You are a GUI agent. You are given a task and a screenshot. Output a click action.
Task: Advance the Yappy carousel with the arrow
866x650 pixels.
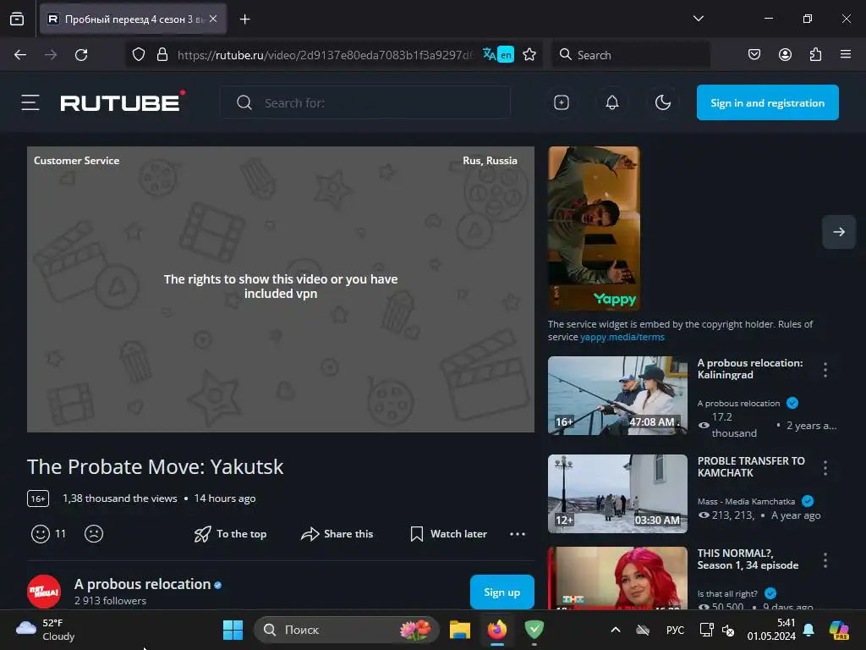838,232
